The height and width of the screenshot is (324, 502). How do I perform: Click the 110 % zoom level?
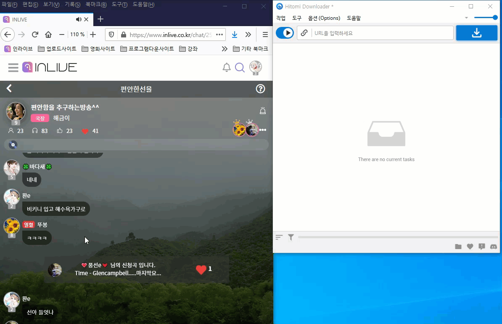[x=77, y=34]
